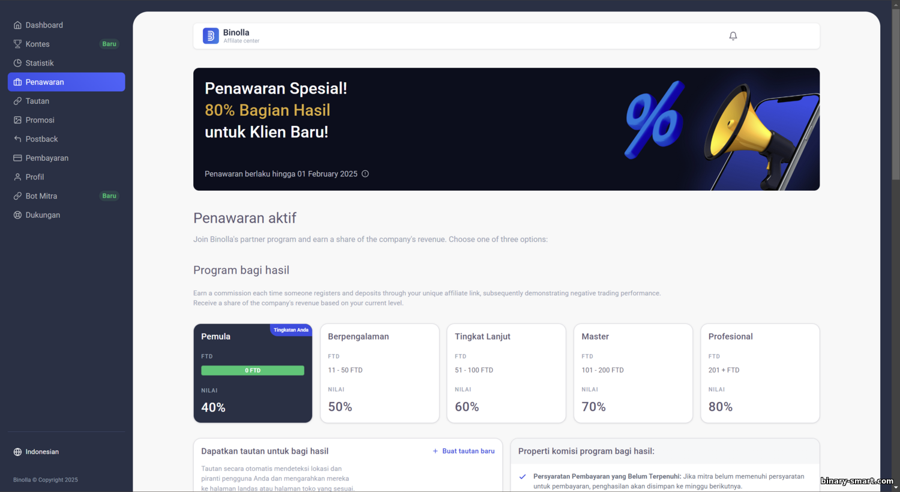The height and width of the screenshot is (492, 900).
Task: Select the Profesional 80% level card
Action: coord(760,373)
